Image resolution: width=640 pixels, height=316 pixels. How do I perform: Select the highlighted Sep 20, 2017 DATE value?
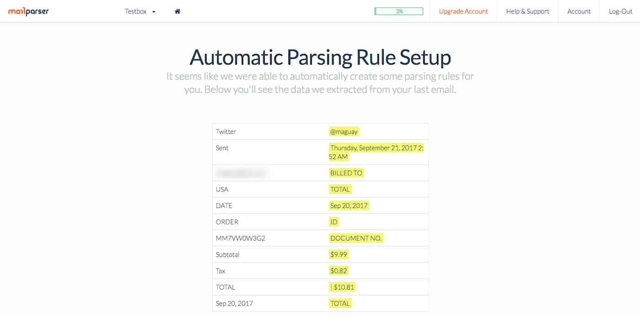point(348,205)
